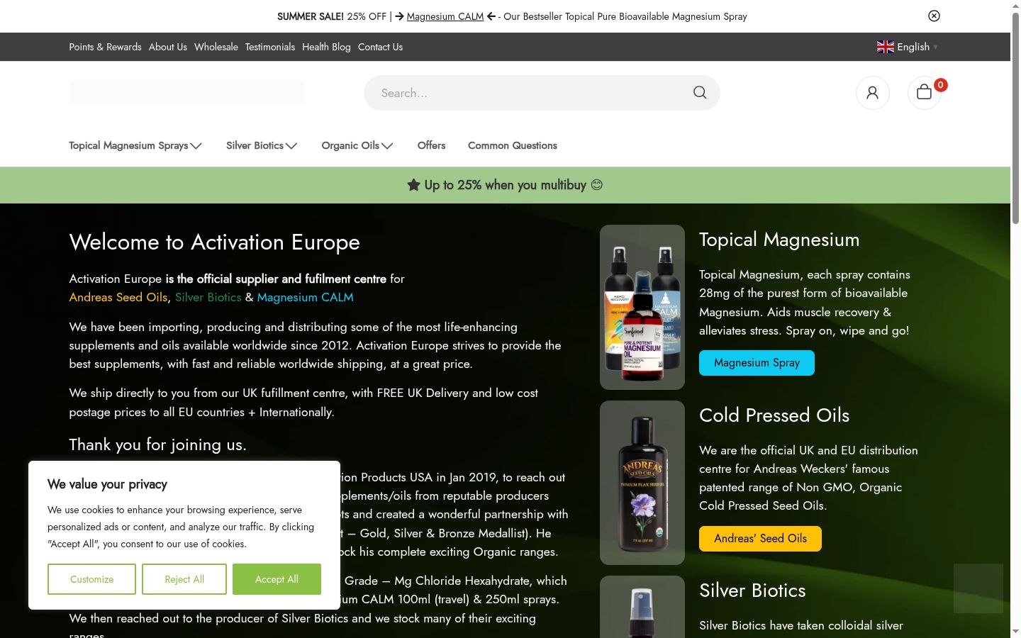1021x638 pixels.
Task: Click the cart item count badge
Action: click(x=941, y=85)
